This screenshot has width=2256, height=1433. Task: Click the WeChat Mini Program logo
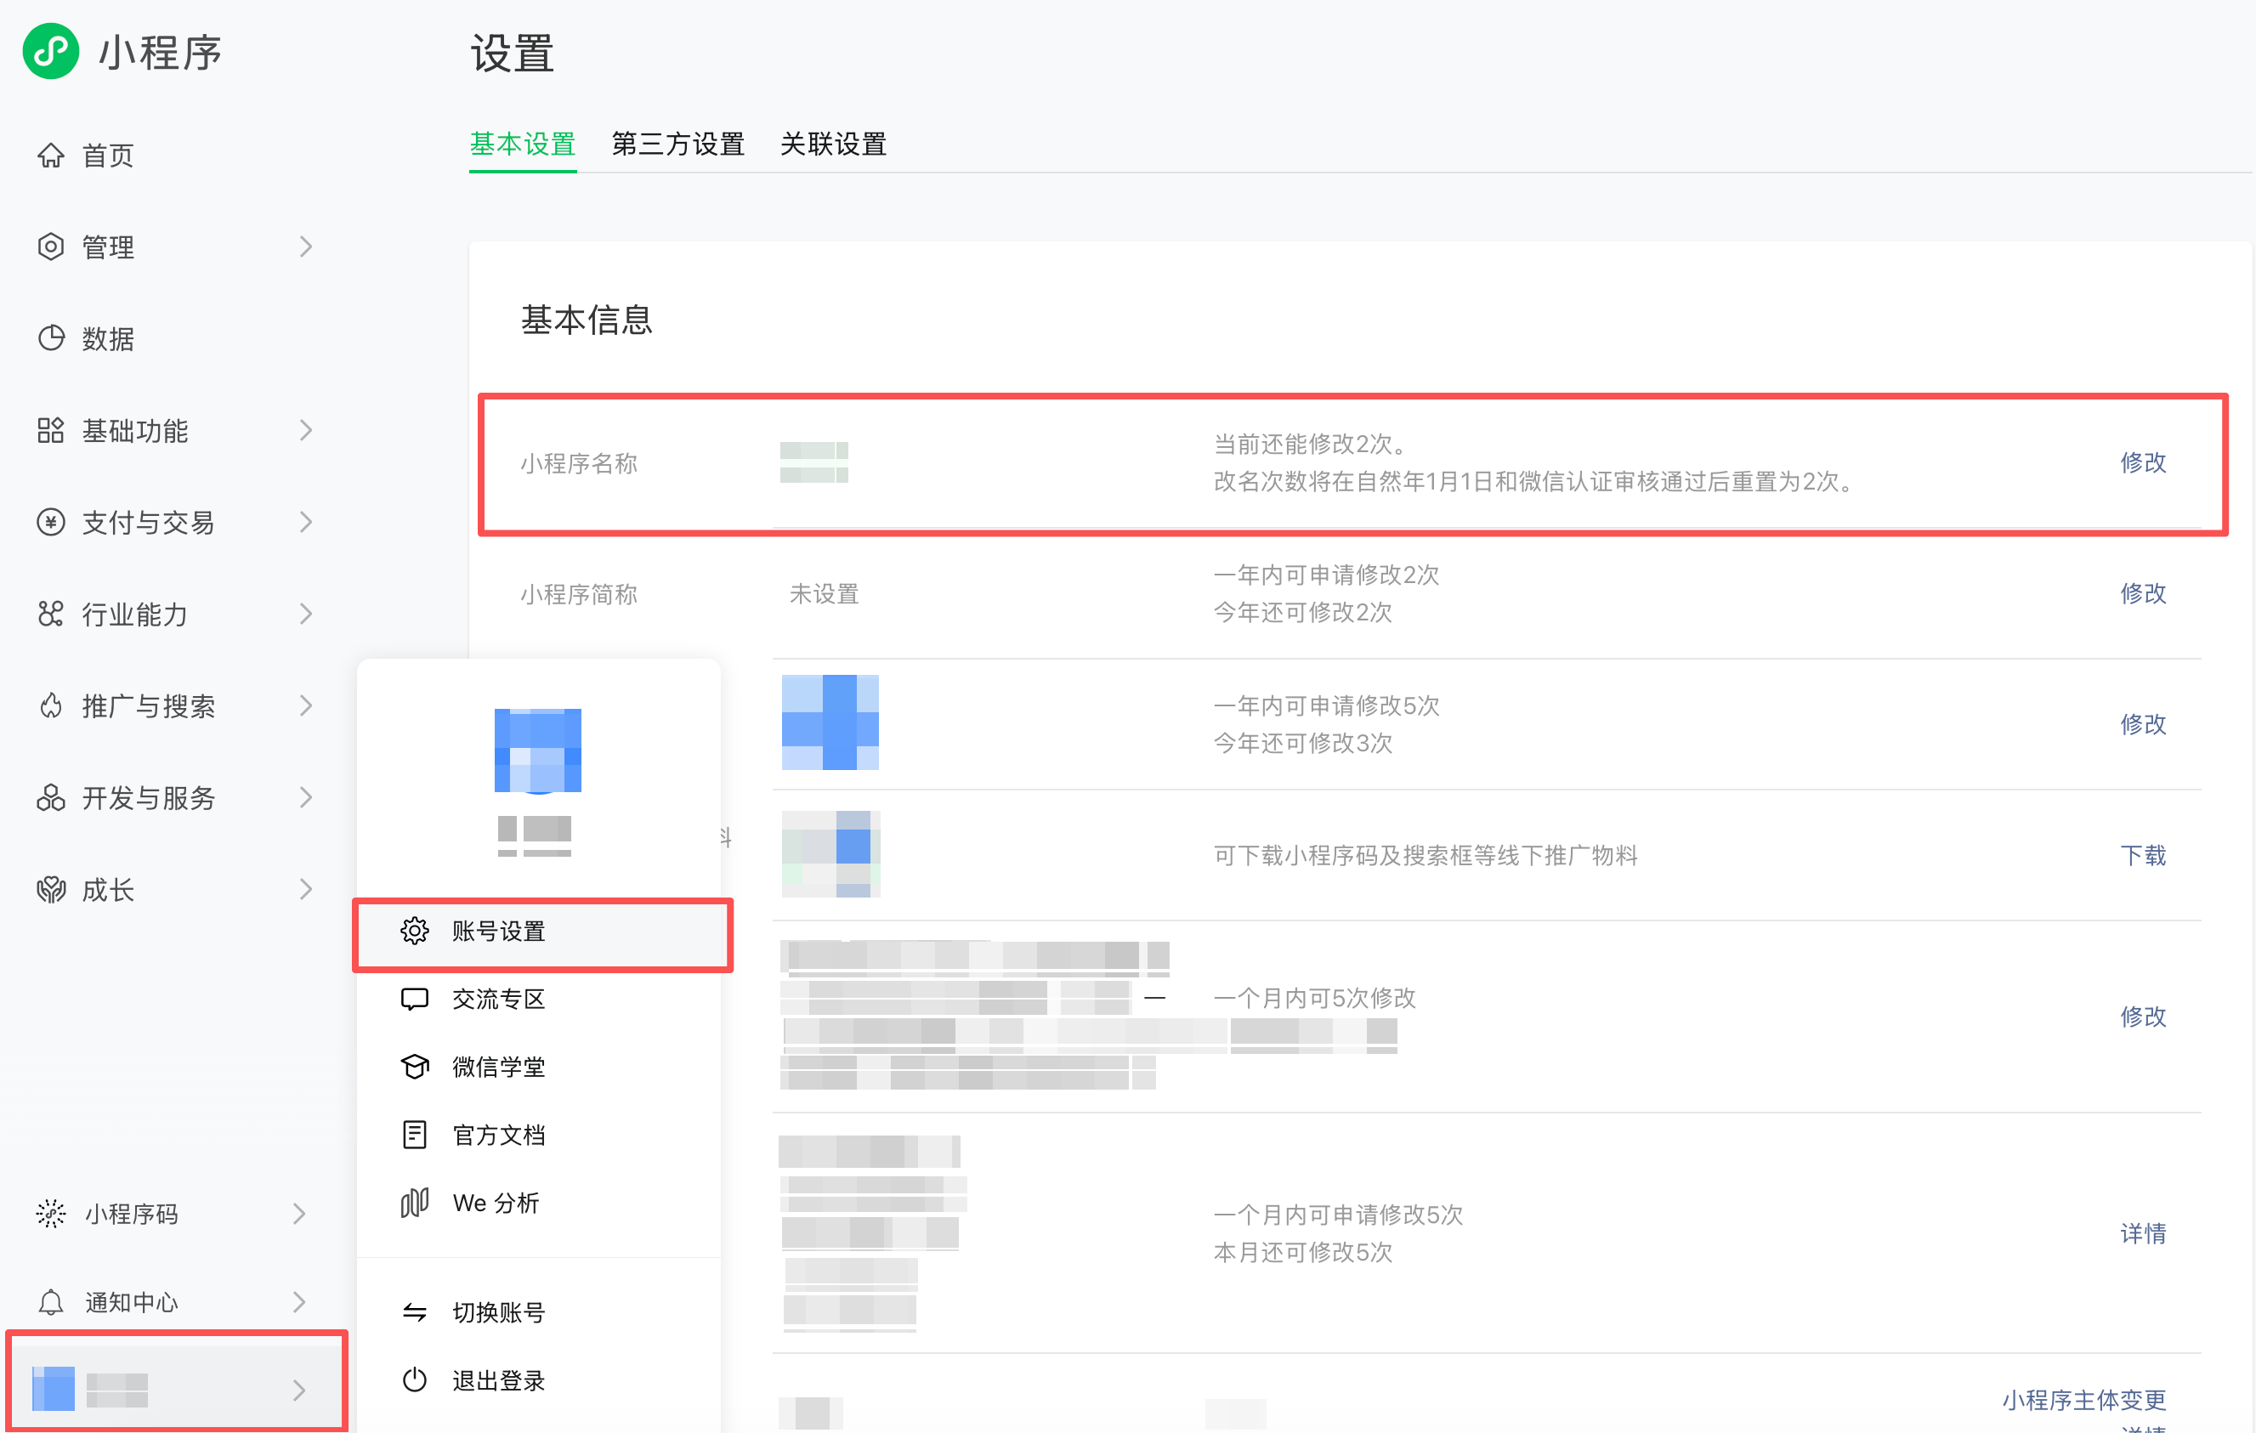click(x=51, y=52)
